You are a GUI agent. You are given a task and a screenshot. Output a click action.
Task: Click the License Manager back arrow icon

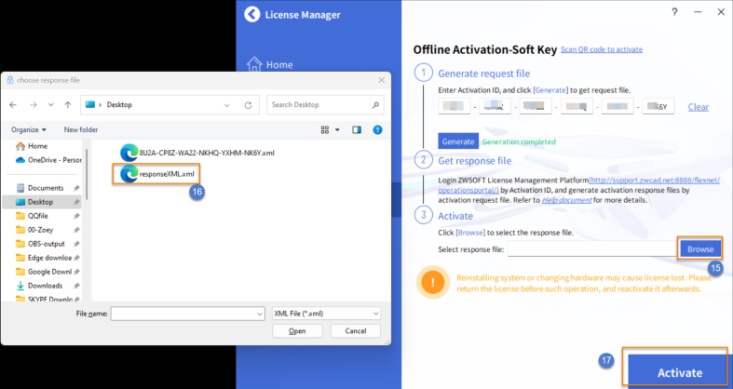(252, 15)
